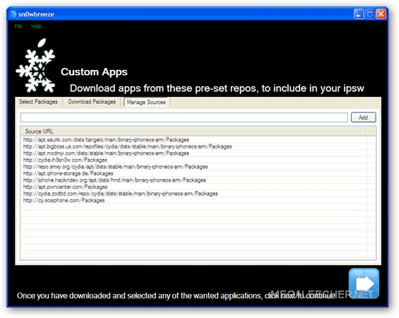Viewport: 399px width, 318px height.
Task: Click the sn0wbreeze snowflake title bar icon
Action: 13,14
